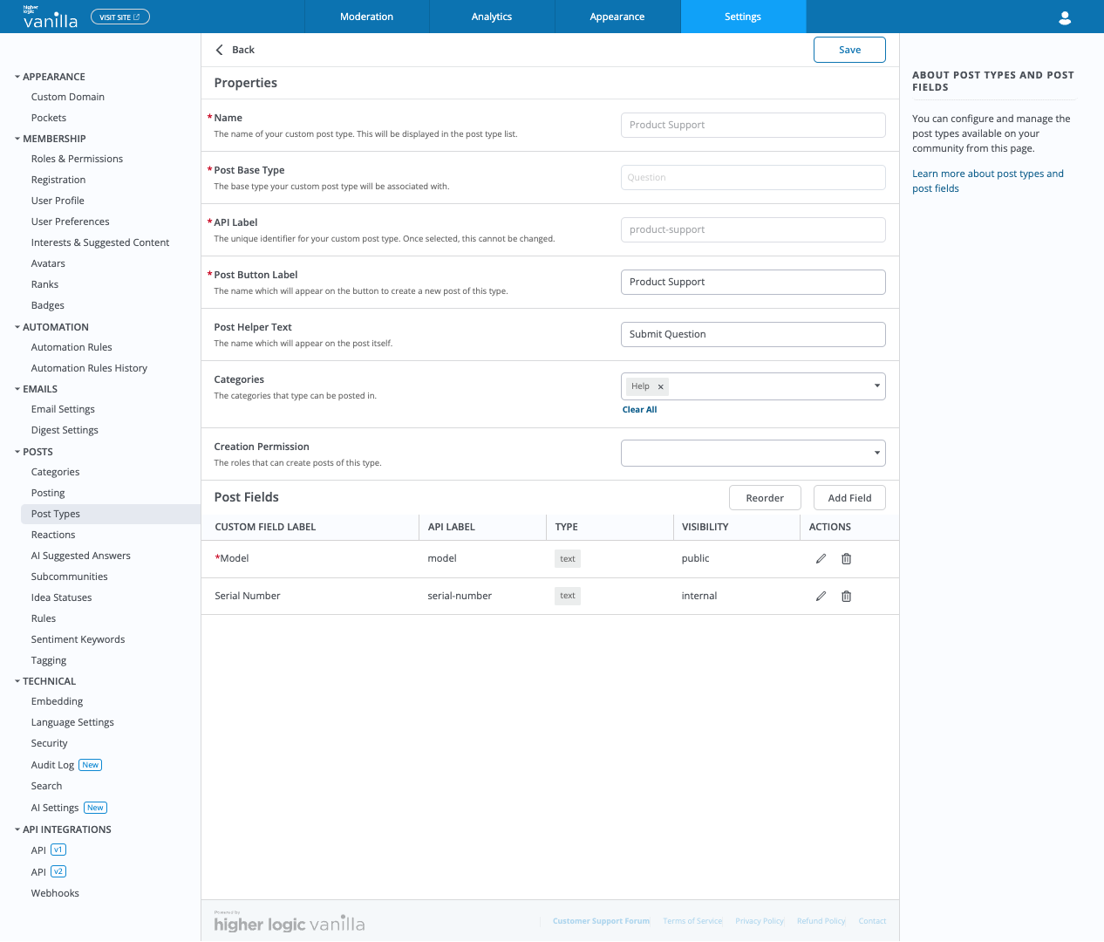
Task: Open Pockets settings
Action: click(49, 118)
